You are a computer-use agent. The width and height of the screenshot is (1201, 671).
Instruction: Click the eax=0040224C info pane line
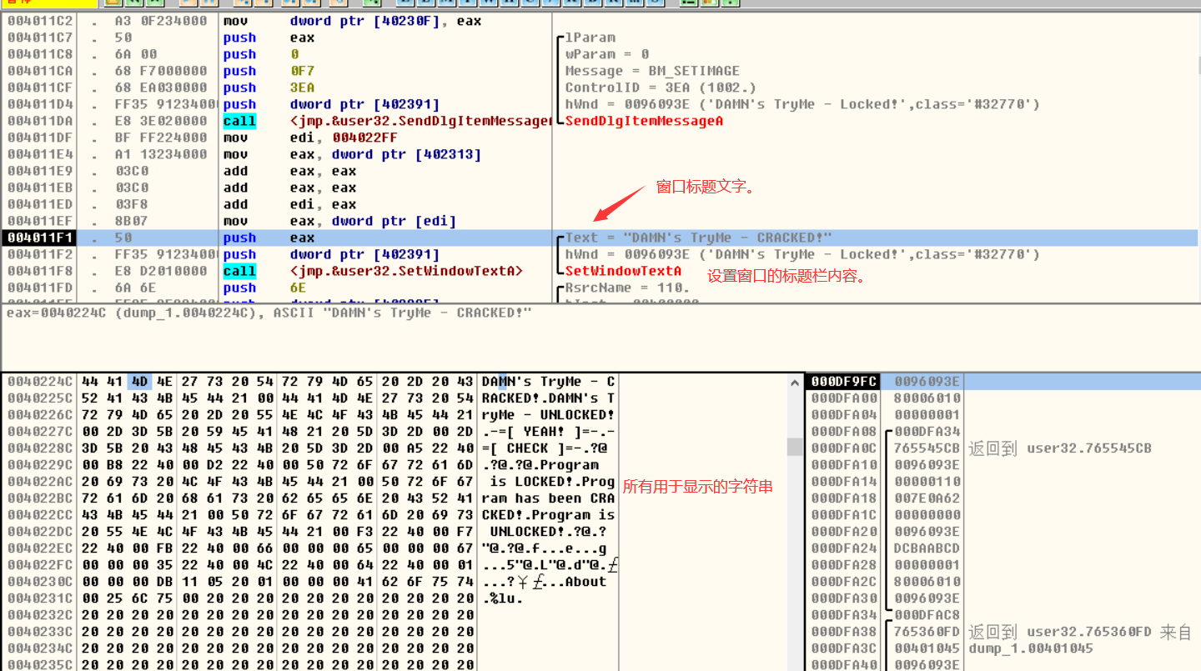[x=269, y=313]
